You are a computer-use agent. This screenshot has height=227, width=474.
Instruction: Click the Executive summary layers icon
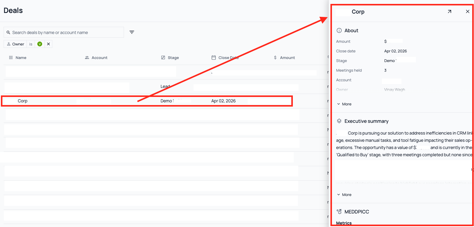[339, 121]
